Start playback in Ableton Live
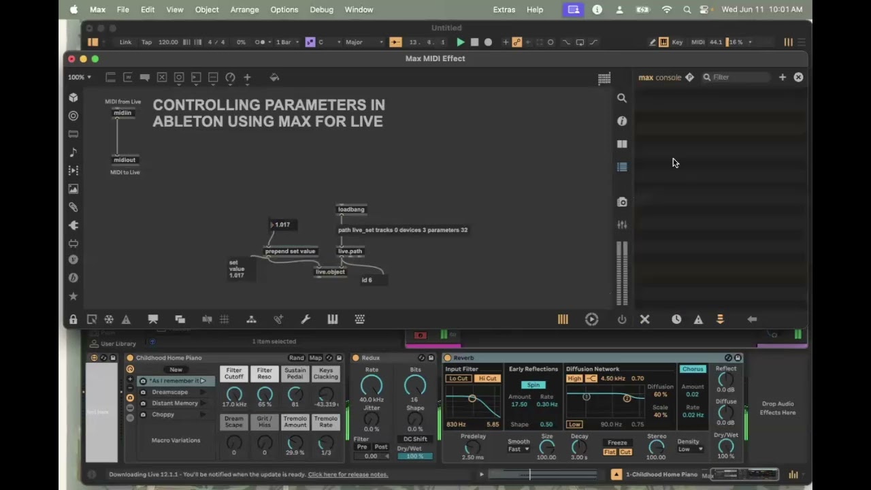 461,42
